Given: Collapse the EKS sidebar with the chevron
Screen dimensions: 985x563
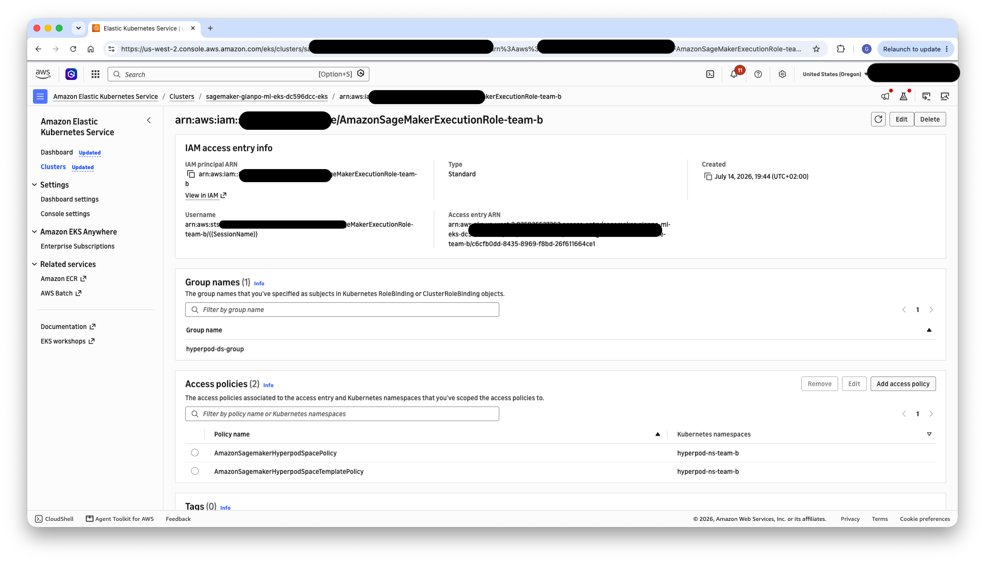Looking at the screenshot, I should (149, 120).
